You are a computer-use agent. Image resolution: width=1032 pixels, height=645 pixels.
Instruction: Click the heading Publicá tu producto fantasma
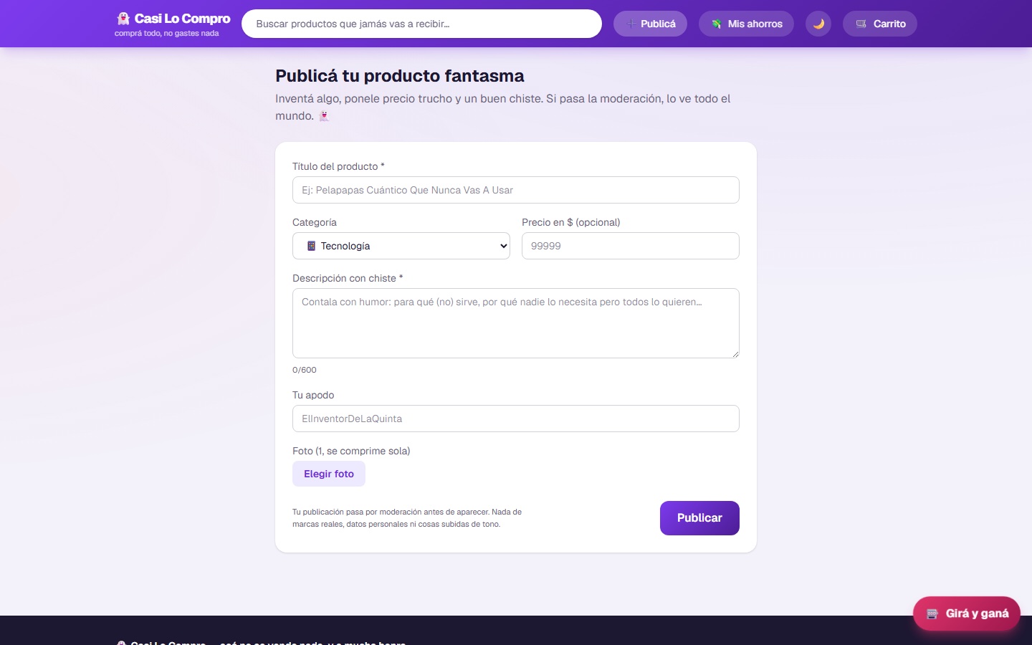pos(400,76)
